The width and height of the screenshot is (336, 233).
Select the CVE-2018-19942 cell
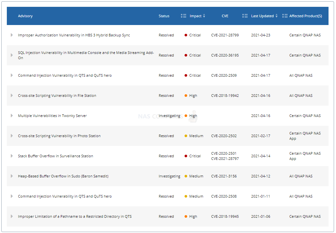[x=225, y=96]
